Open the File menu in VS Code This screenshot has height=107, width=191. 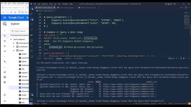pyautogui.click(x=35, y=4)
